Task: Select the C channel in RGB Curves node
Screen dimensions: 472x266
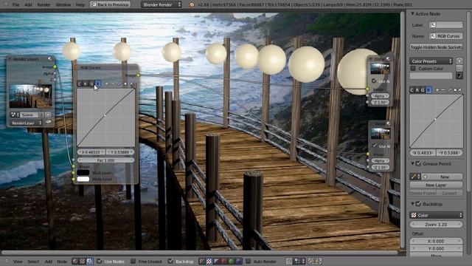Action: pyautogui.click(x=80, y=83)
